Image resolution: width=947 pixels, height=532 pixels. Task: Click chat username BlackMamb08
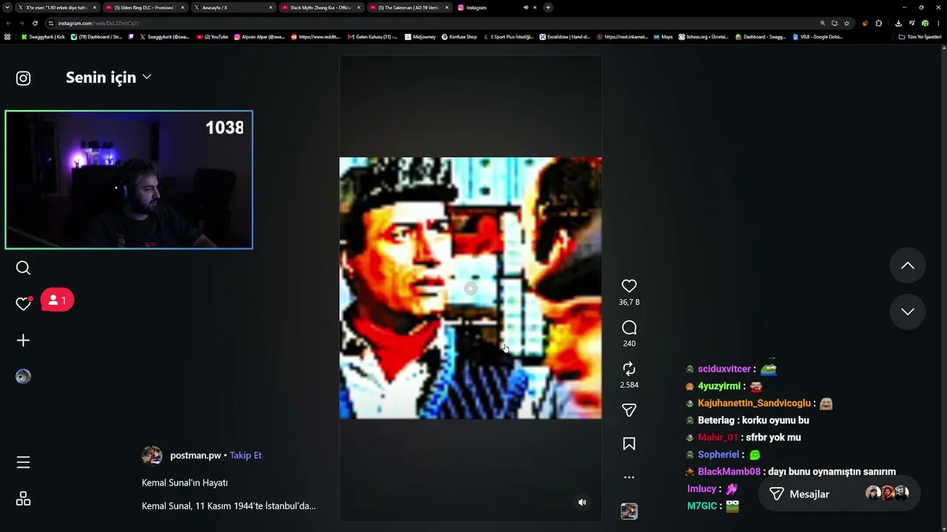[x=729, y=471]
